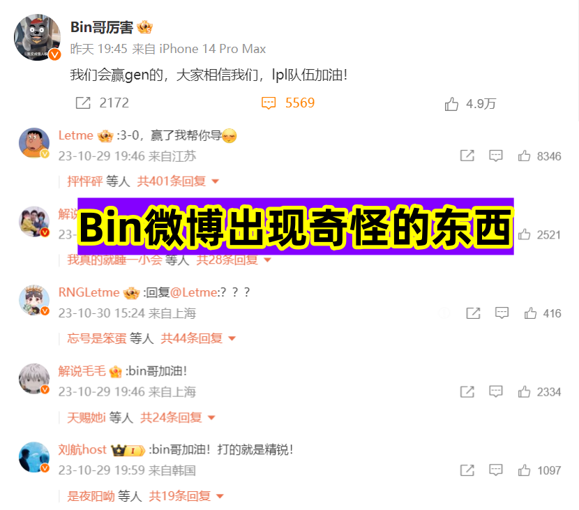Image resolution: width=579 pixels, height=510 pixels.
Task: Expand 共24条回复 under 解说毛毛's comment
Action: click(x=178, y=418)
